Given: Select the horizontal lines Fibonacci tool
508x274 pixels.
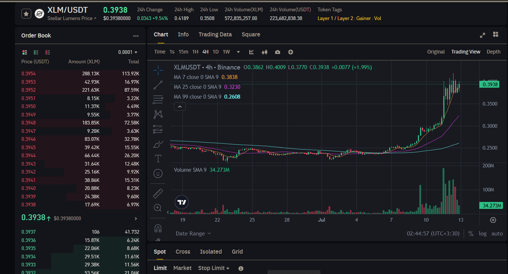Looking at the screenshot, I should point(158,99).
